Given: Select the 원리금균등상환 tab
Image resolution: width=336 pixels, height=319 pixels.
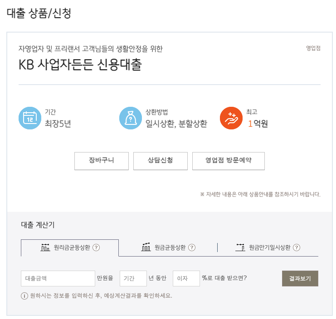Looking at the screenshot, I should tap(70, 248).
